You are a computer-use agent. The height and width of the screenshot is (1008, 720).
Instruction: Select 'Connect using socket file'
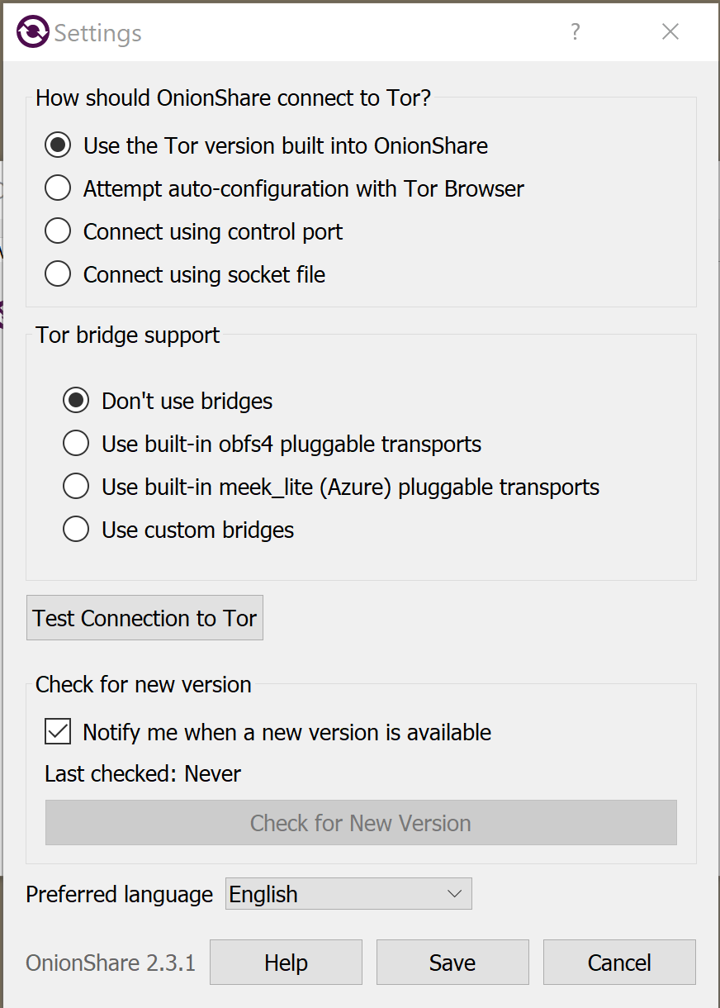click(58, 274)
